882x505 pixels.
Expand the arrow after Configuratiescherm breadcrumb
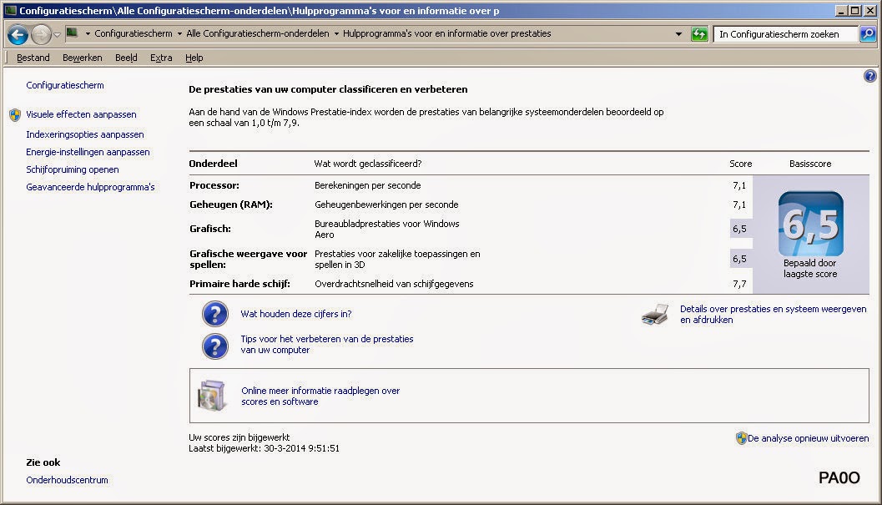(179, 33)
